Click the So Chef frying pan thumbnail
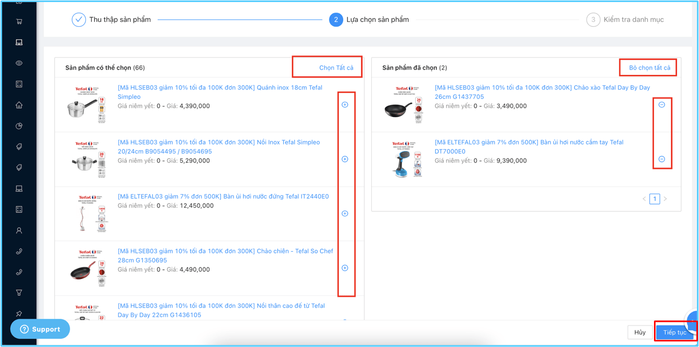699x347 pixels. 87,268
